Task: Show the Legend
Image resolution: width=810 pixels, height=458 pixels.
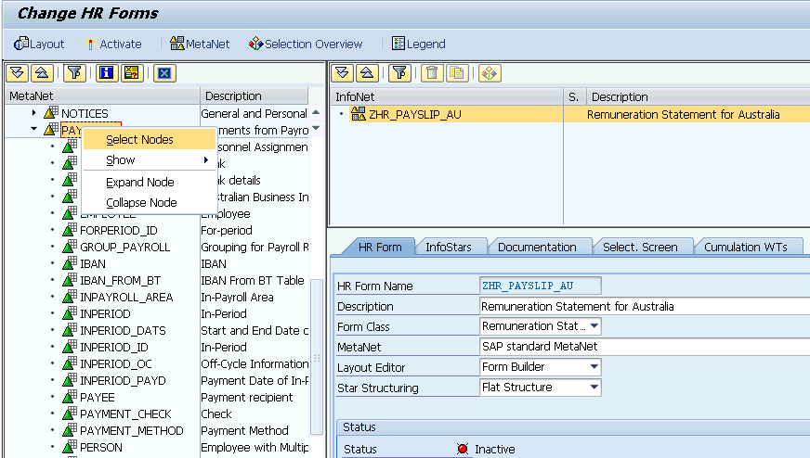Action: tap(418, 44)
